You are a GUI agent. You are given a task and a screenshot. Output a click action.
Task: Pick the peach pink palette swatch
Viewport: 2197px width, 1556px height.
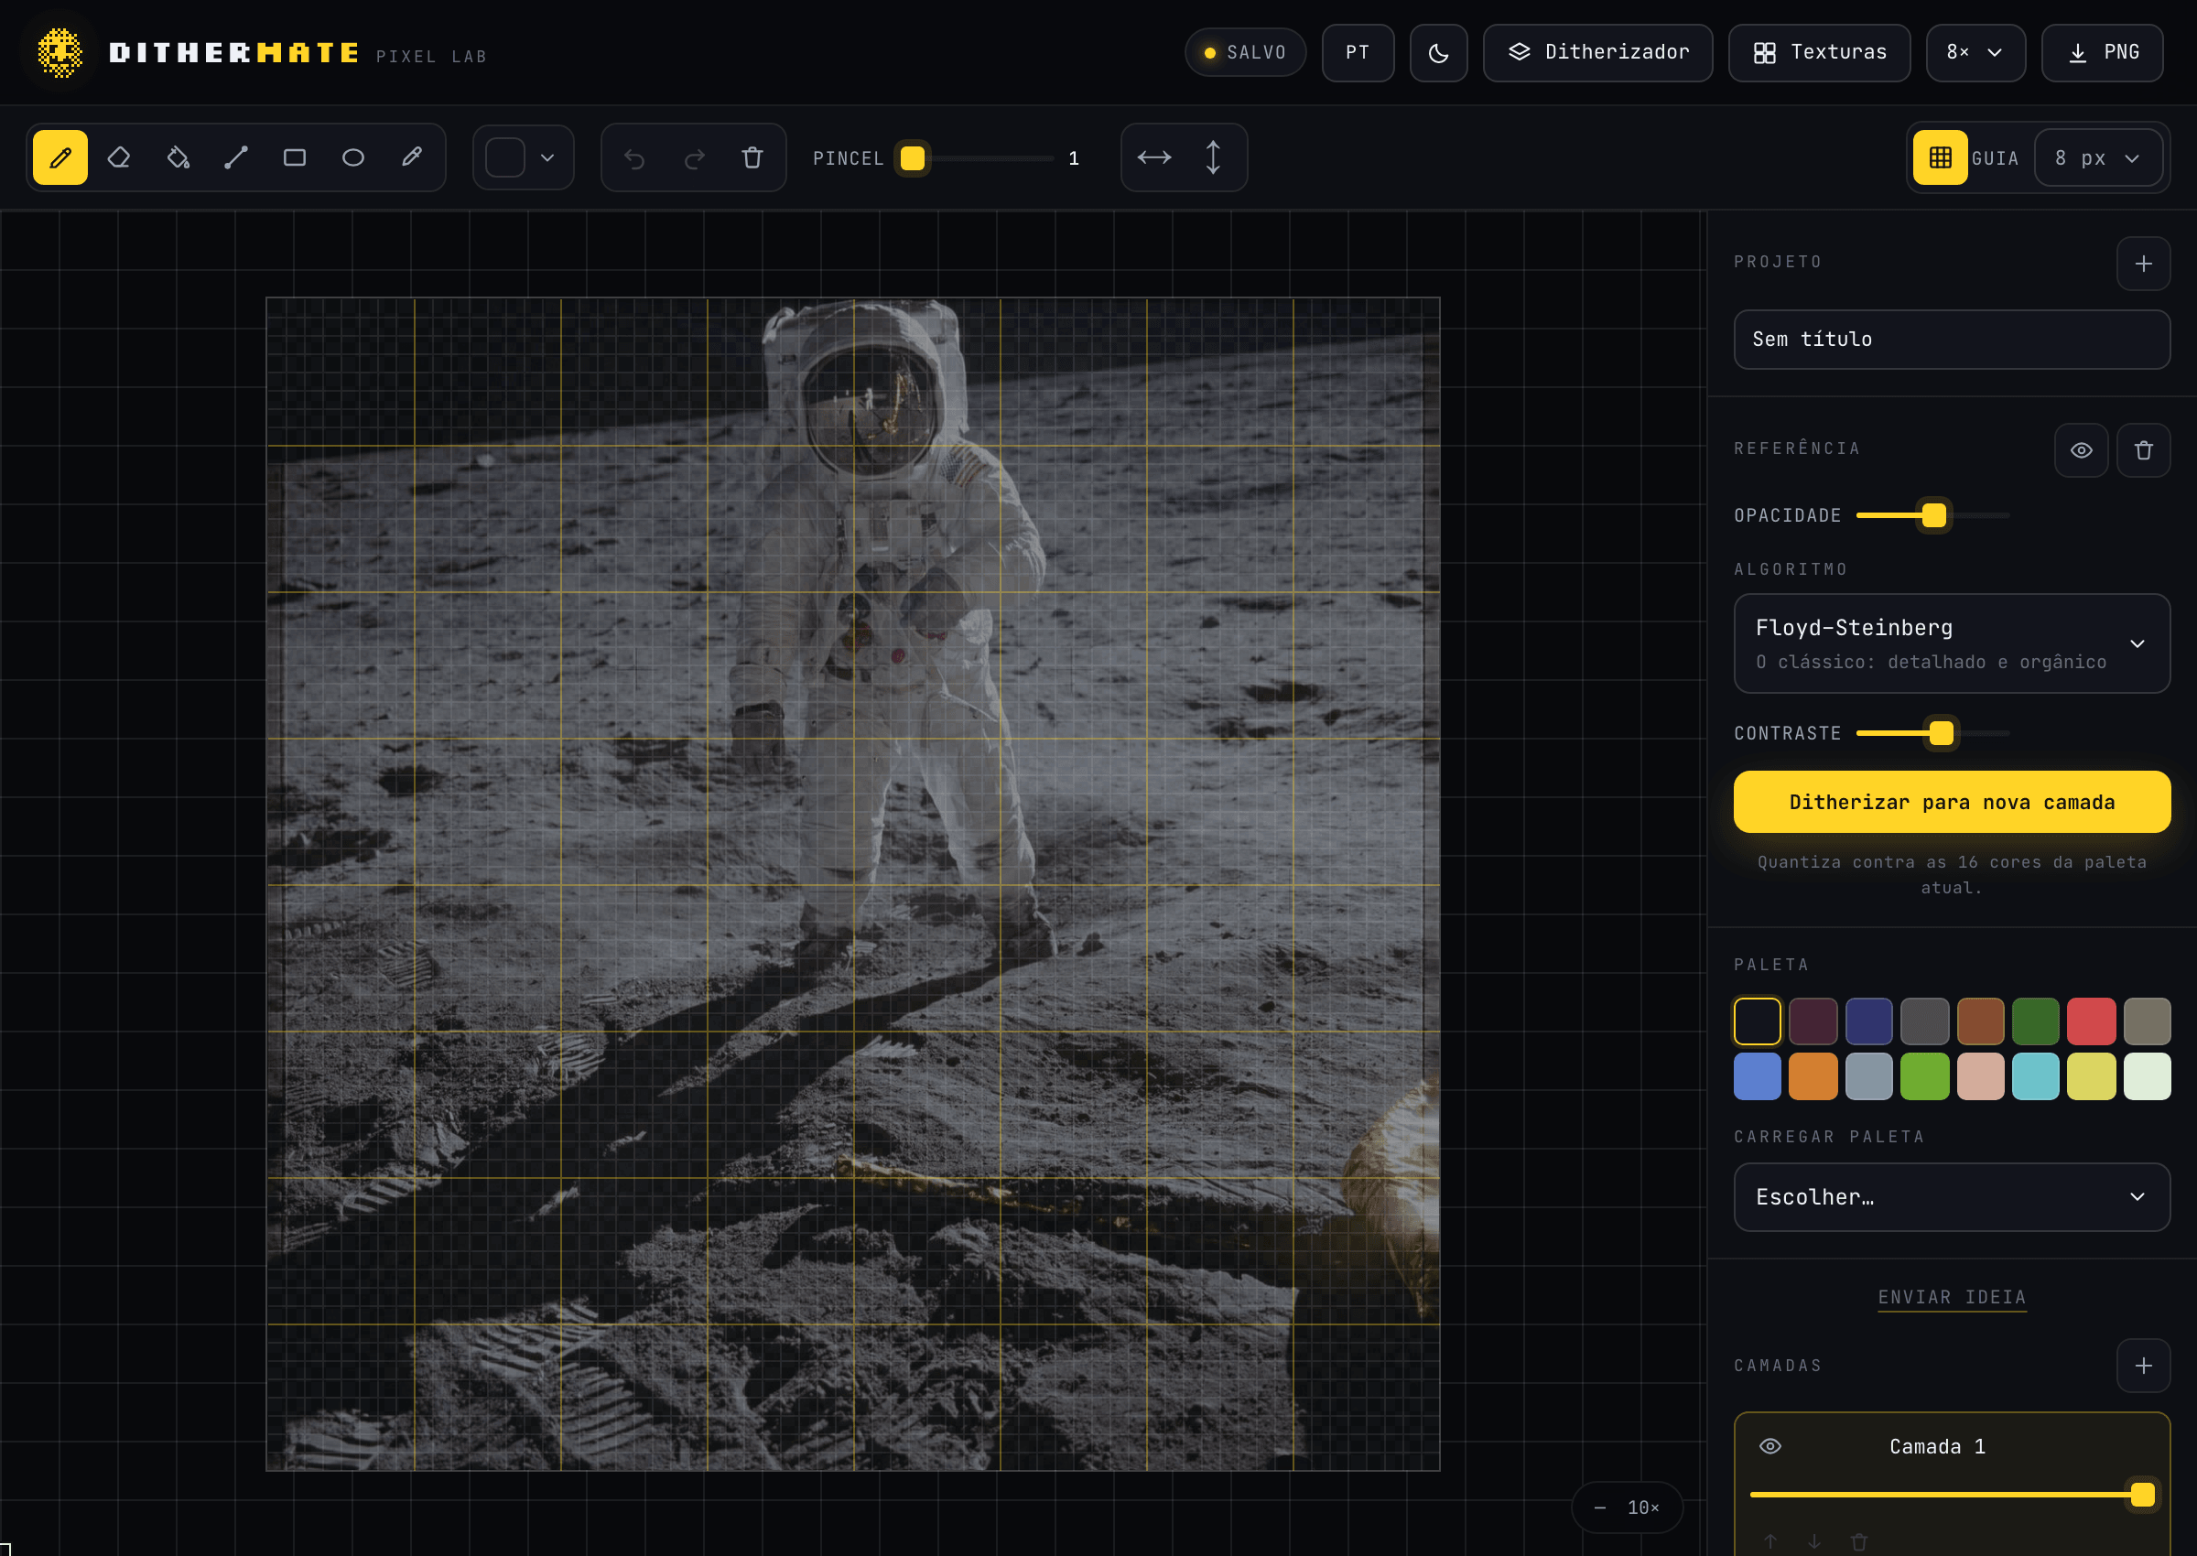(x=1979, y=1077)
